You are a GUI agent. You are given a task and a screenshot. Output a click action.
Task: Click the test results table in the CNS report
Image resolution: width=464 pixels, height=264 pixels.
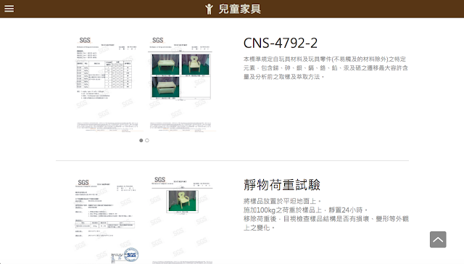click(x=104, y=74)
